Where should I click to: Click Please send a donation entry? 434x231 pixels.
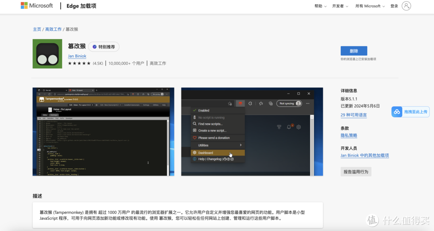pyautogui.click(x=217, y=138)
